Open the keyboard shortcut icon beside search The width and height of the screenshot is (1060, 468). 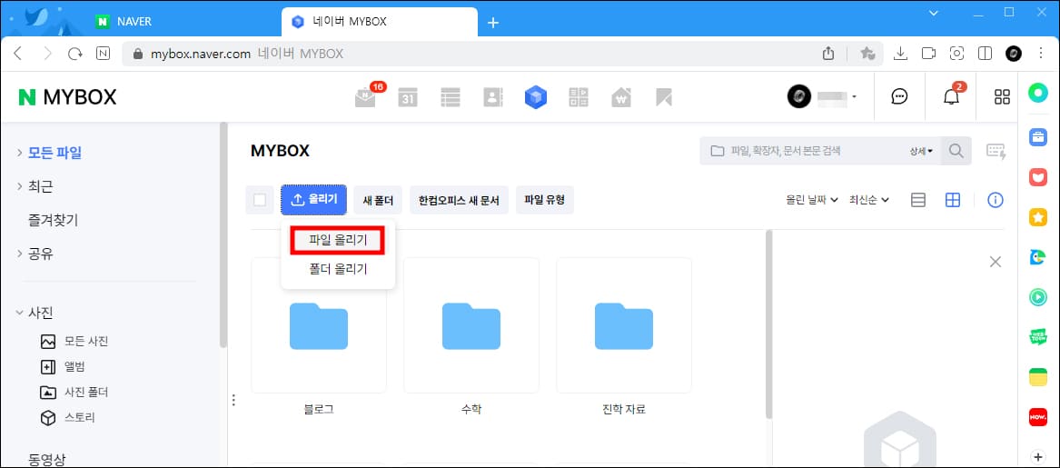coord(996,151)
